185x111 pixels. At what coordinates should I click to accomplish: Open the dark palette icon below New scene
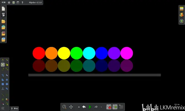point(3,15)
